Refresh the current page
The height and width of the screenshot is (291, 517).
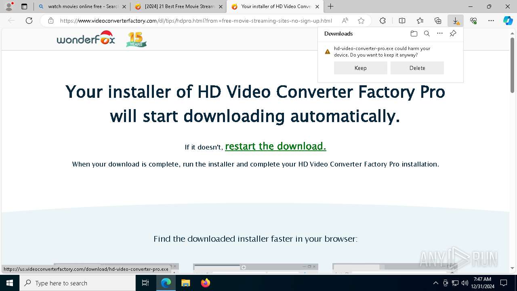pos(29,21)
